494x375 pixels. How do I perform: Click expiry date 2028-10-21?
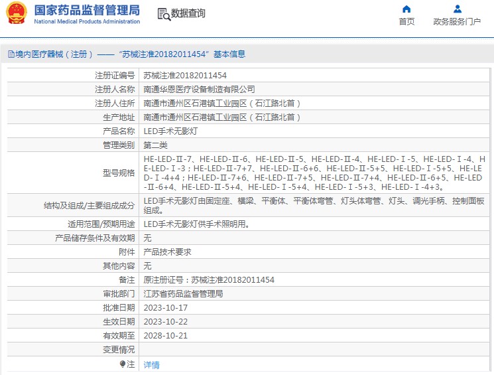[x=166, y=335]
